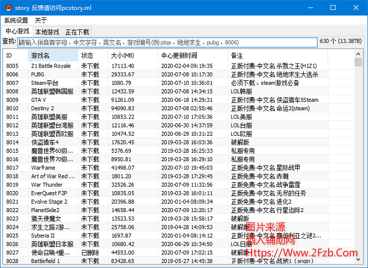Select the 猎天使魔女 row
The width and height of the screenshot is (368, 268).
click(x=179, y=219)
